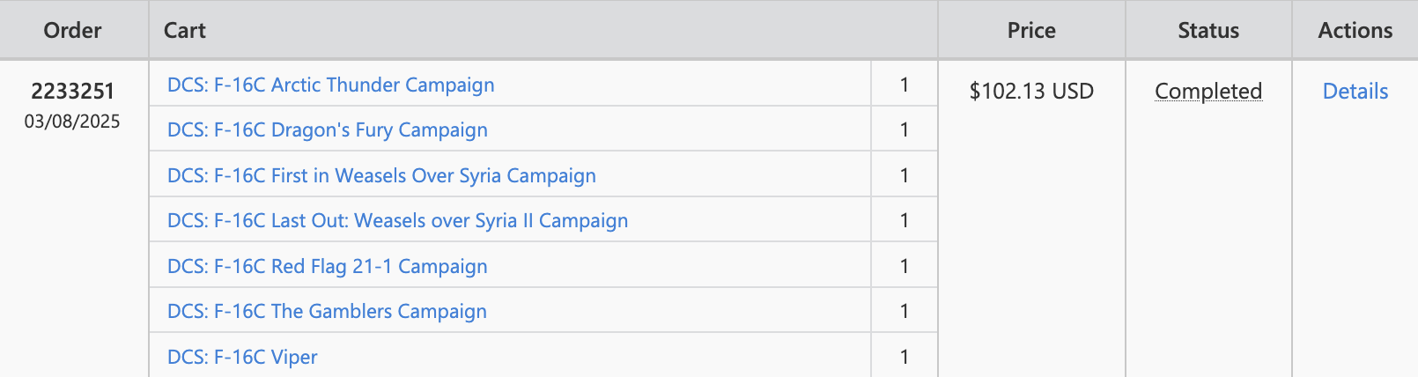This screenshot has width=1418, height=377.
Task: Click the quantity cell for Arctic Thunder Campaign
Action: tap(905, 85)
